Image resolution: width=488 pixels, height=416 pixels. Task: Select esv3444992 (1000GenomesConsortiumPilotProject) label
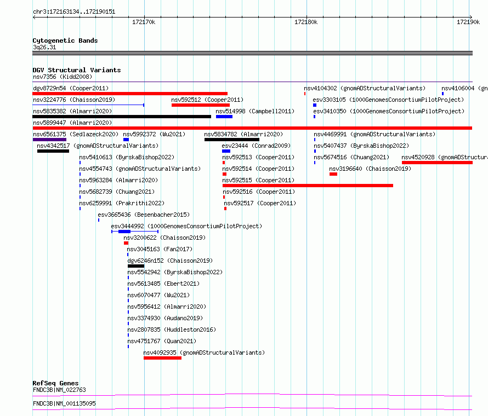[x=186, y=226]
